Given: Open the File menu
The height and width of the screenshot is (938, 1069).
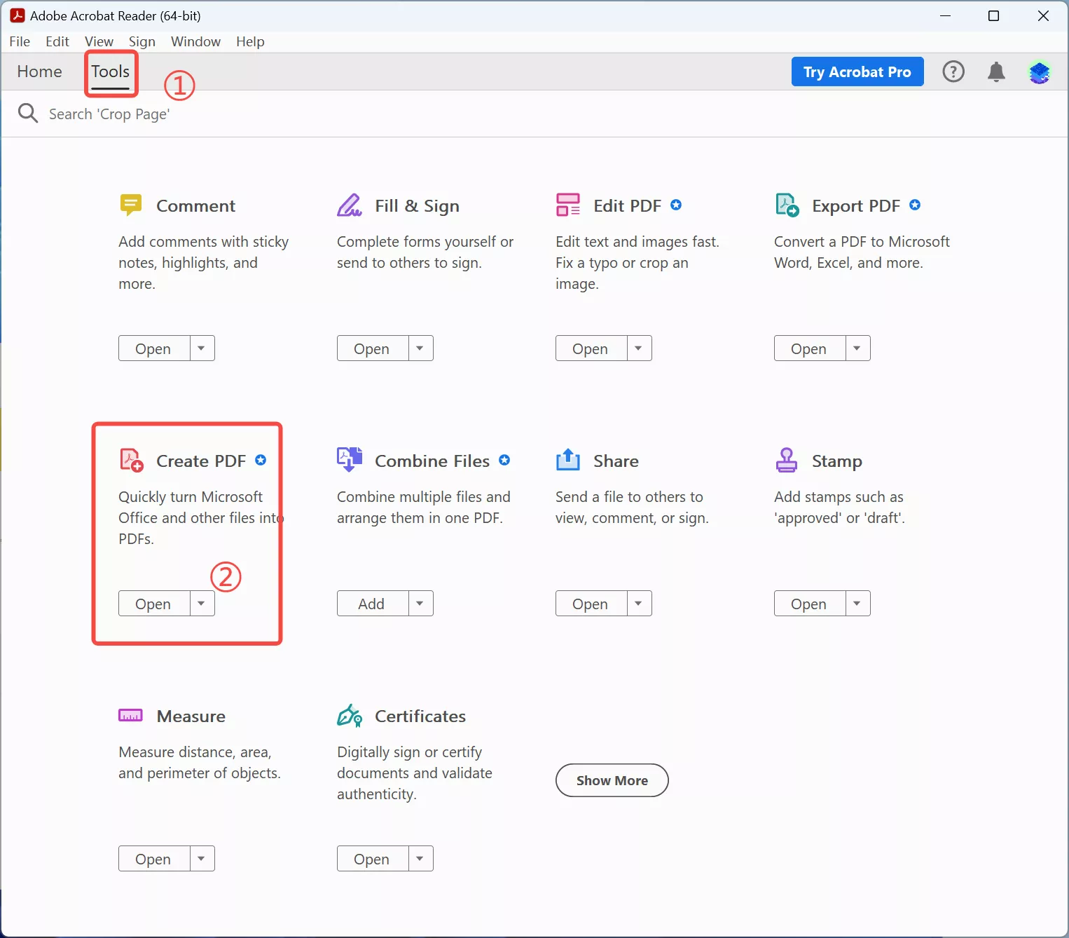Looking at the screenshot, I should [x=20, y=41].
